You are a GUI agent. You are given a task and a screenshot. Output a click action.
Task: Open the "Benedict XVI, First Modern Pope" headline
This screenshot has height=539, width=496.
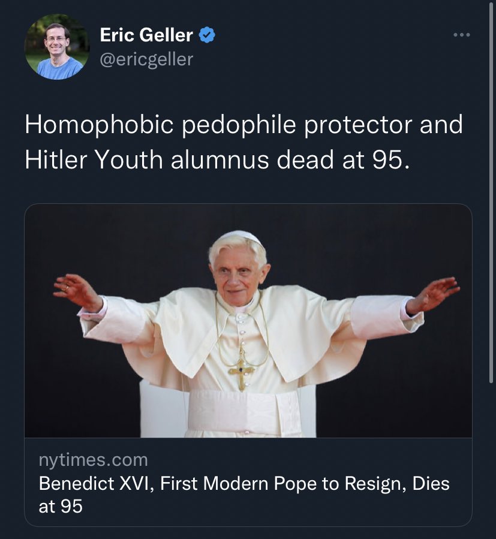244,483
